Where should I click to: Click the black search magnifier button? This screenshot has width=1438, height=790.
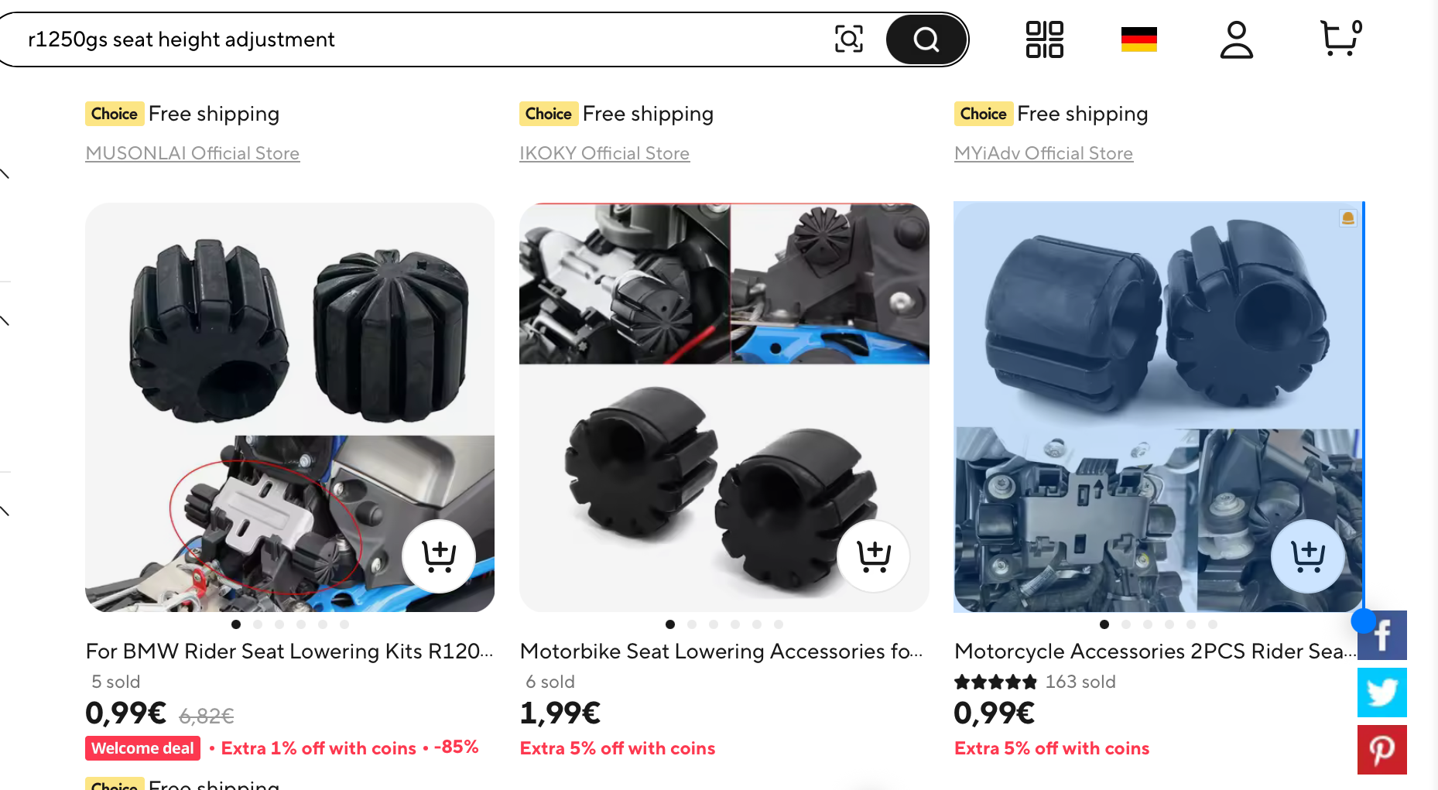926,39
